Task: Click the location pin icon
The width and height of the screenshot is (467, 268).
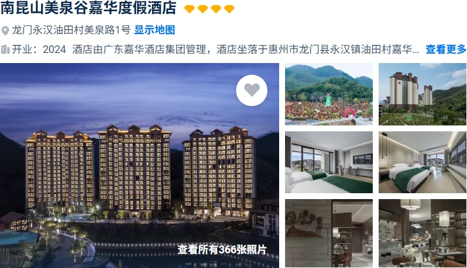Action: click(x=5, y=31)
